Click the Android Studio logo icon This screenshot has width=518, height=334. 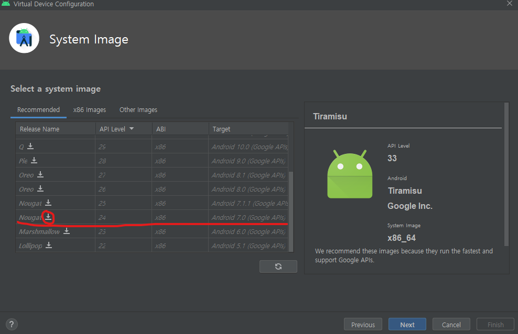24,38
